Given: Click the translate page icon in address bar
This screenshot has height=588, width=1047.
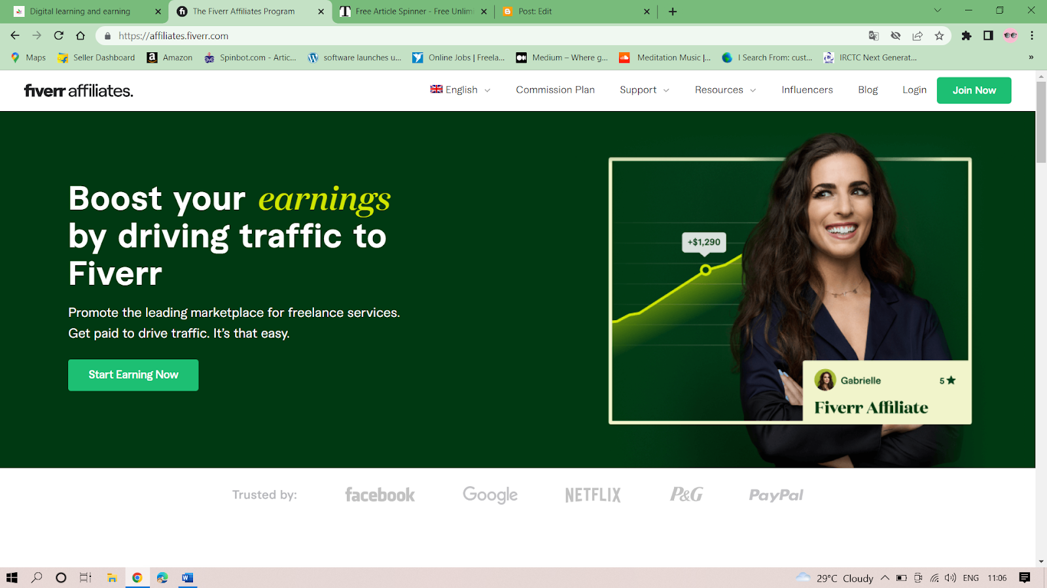Looking at the screenshot, I should pyautogui.click(x=874, y=36).
